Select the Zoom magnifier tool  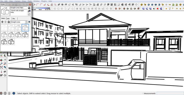[2, 64]
